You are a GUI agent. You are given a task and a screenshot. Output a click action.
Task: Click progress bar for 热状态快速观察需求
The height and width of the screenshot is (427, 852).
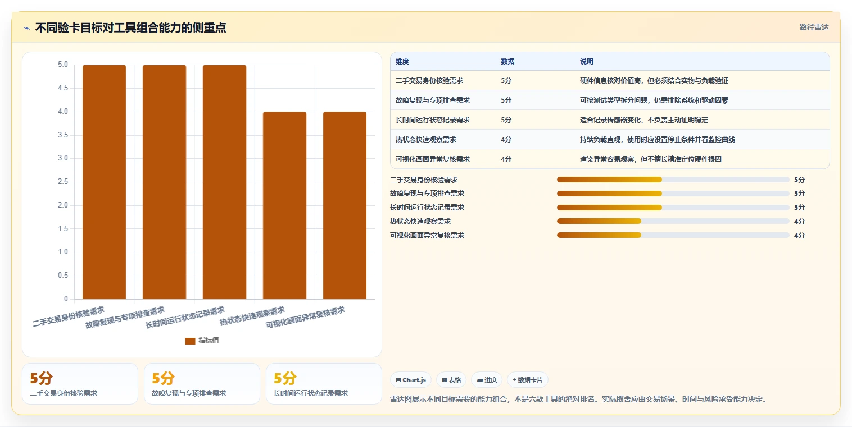point(673,221)
